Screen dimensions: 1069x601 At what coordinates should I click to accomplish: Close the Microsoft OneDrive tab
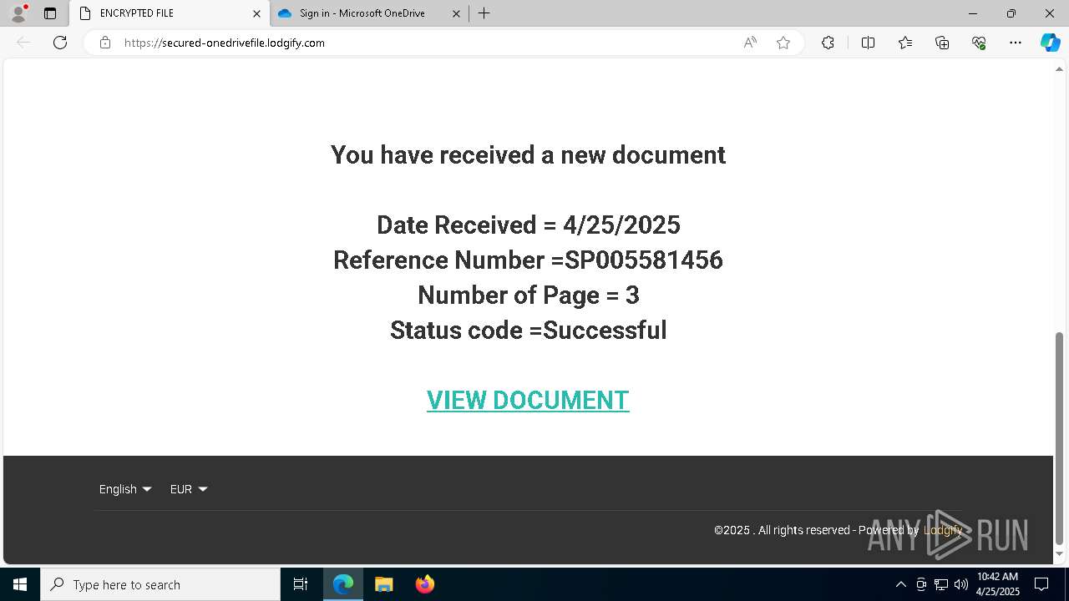[456, 13]
